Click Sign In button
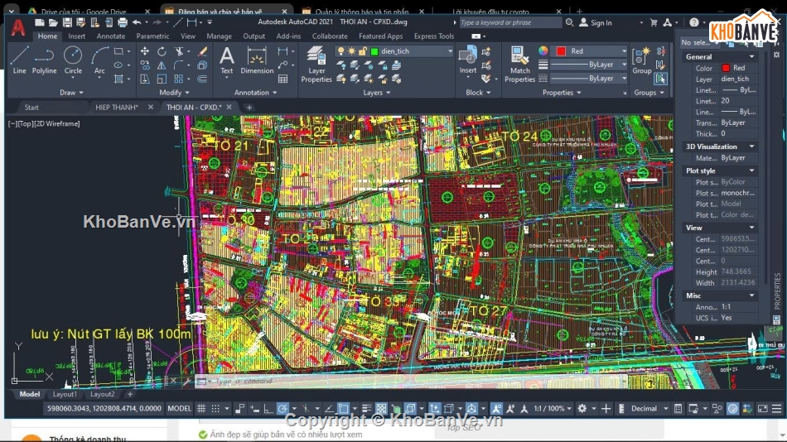 click(596, 22)
